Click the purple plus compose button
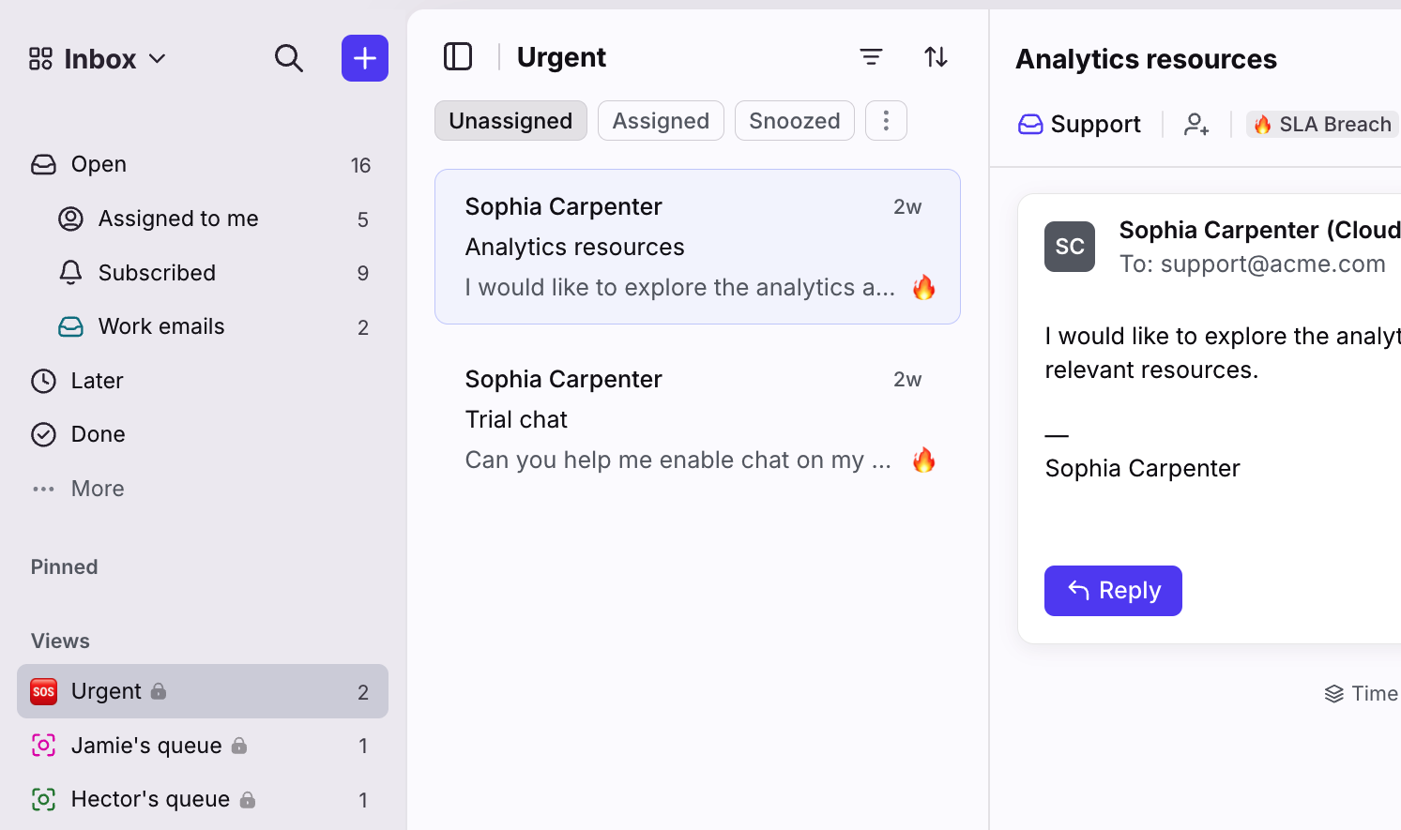Image resolution: width=1401 pixels, height=830 pixels. click(365, 58)
